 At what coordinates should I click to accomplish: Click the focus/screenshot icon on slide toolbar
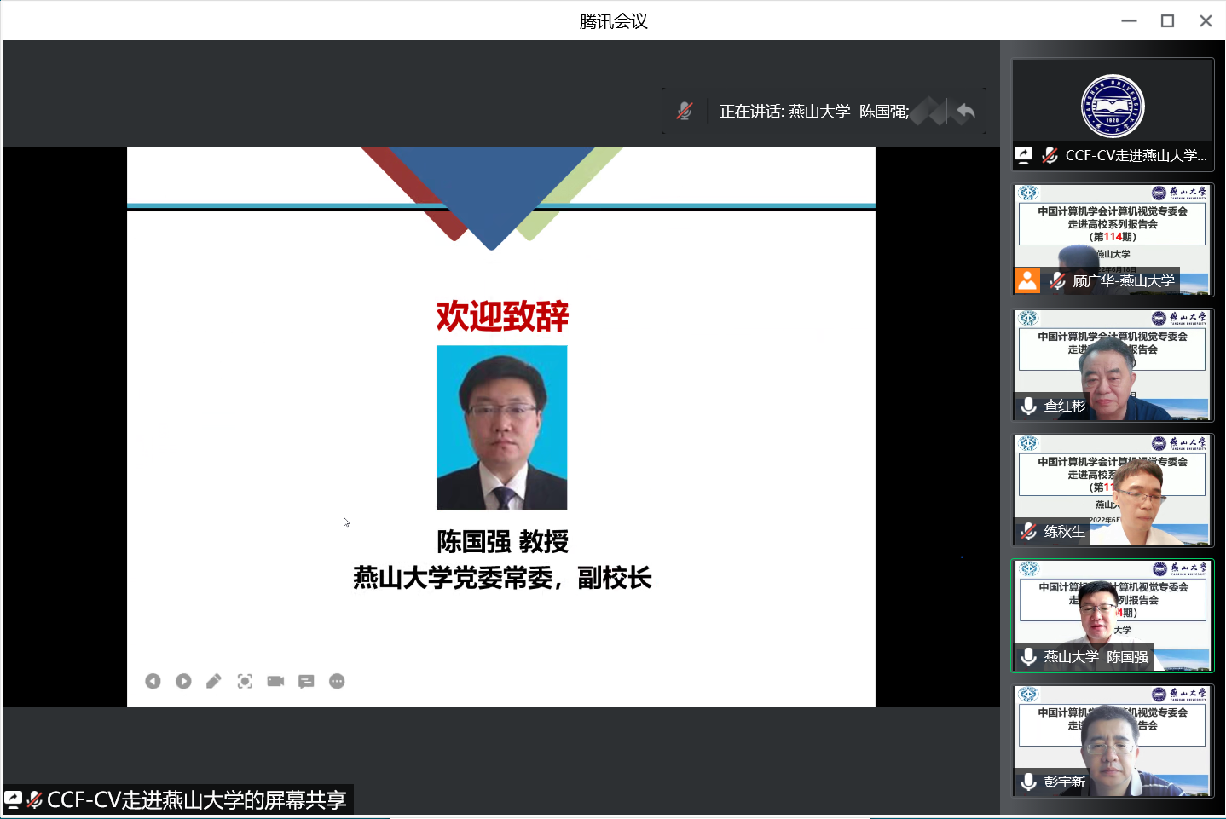pos(245,681)
